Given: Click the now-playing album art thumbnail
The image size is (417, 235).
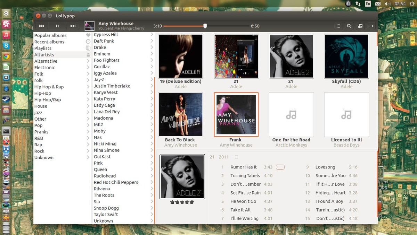Looking at the screenshot, I should [89, 26].
